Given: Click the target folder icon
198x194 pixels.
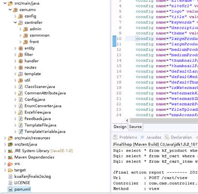Looking at the screenshot, I should 10,170.
